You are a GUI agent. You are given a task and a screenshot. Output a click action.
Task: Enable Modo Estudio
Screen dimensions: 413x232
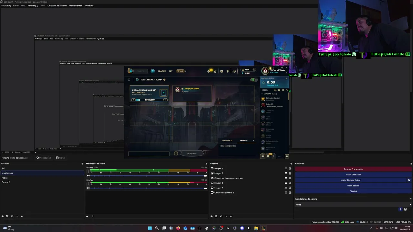tap(353, 186)
